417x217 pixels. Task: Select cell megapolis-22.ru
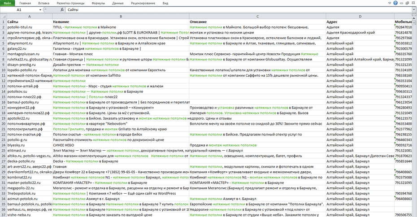[30, 188]
